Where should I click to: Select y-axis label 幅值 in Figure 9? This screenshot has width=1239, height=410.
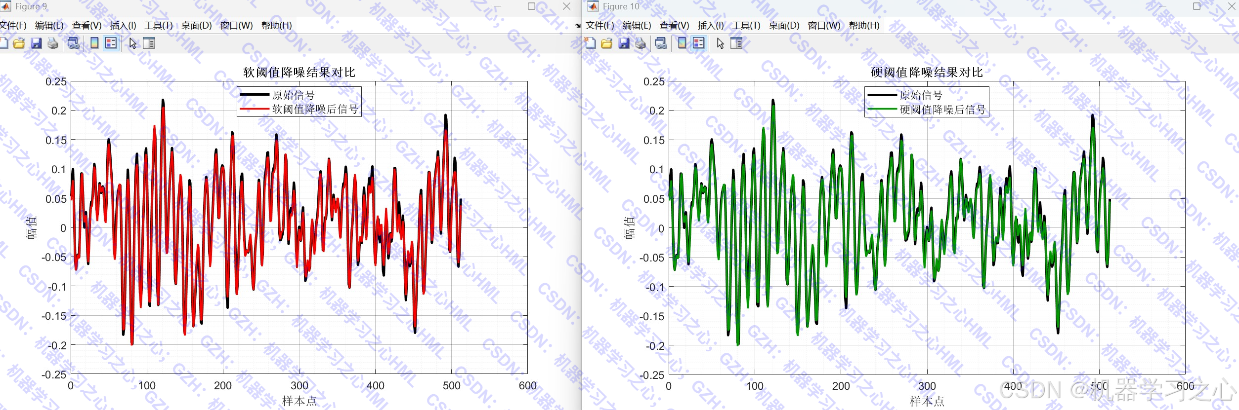pyautogui.click(x=32, y=227)
